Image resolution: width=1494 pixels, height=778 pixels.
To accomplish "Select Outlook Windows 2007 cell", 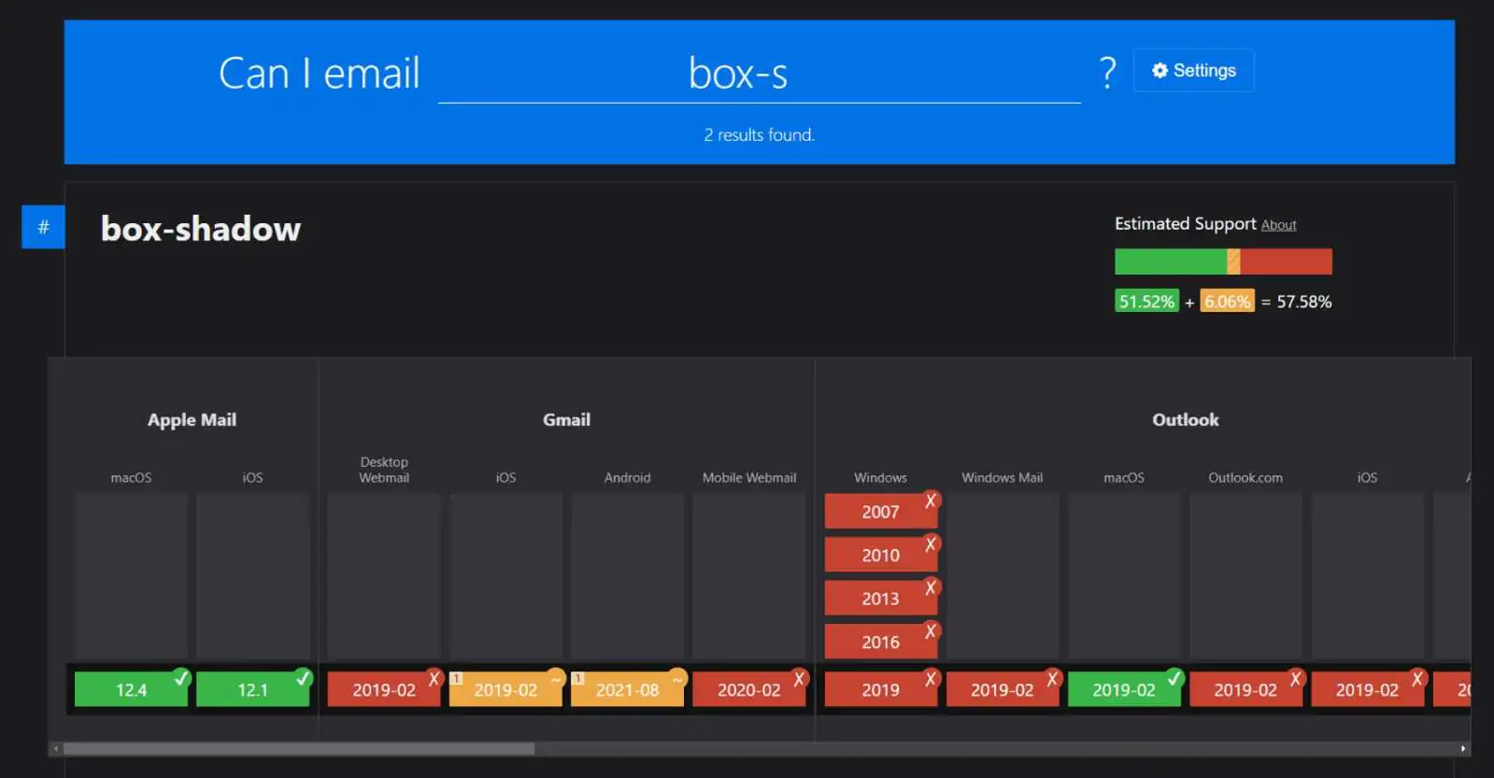I will (881, 511).
